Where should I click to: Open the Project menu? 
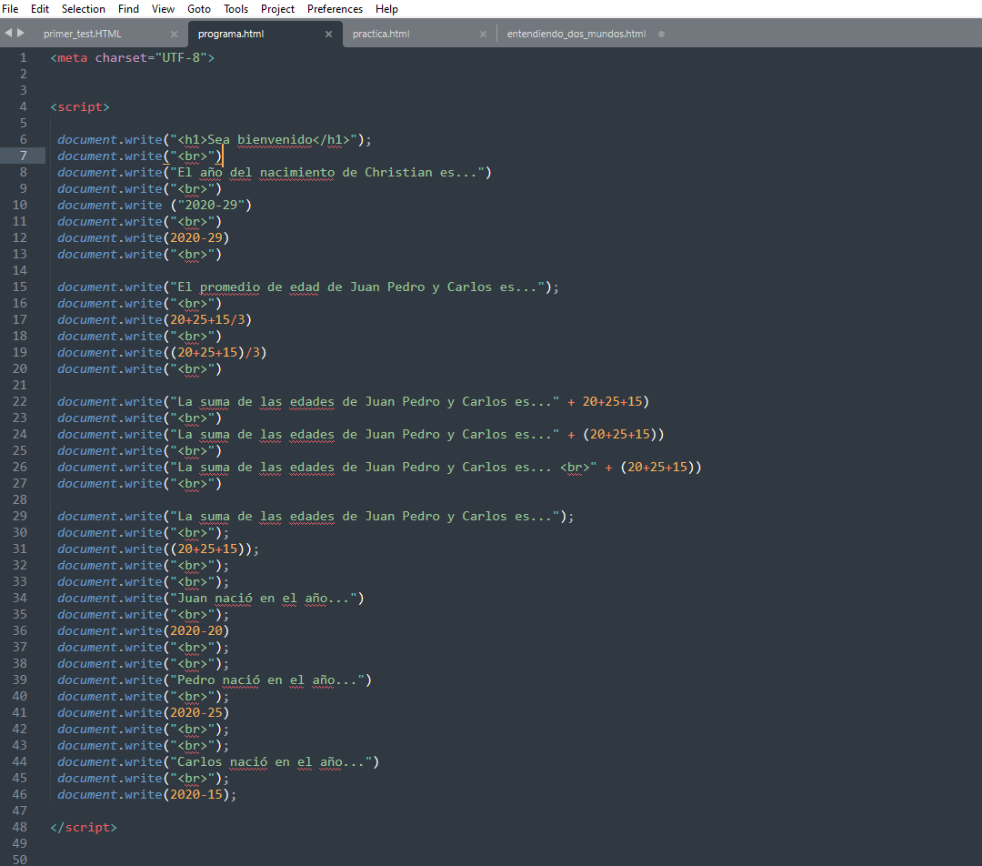coord(277,9)
